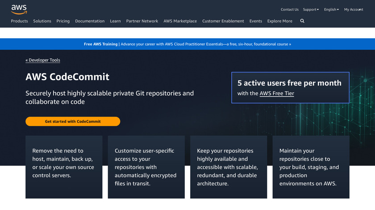Expand the Support dropdown
The width and height of the screenshot is (375, 210).
311,9
